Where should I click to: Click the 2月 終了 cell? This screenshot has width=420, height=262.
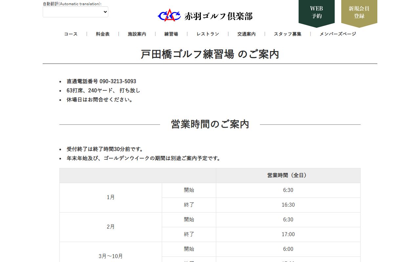pos(189,234)
